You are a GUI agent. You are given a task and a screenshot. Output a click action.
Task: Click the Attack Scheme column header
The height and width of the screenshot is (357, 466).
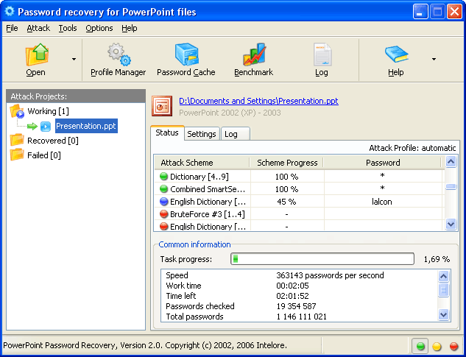tap(202, 163)
